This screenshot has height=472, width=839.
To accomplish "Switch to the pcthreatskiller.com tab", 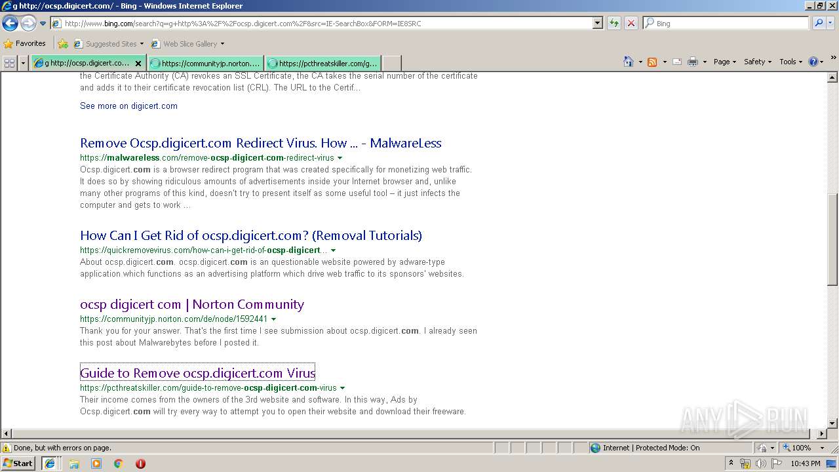I will [x=323, y=64].
